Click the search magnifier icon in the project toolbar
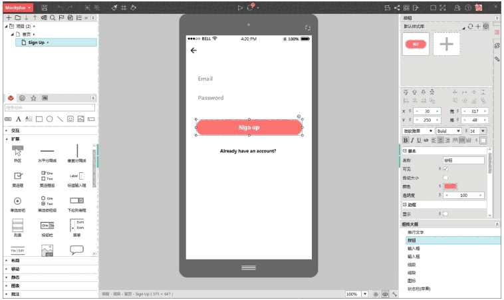The width and height of the screenshot is (504, 300). 53,18
